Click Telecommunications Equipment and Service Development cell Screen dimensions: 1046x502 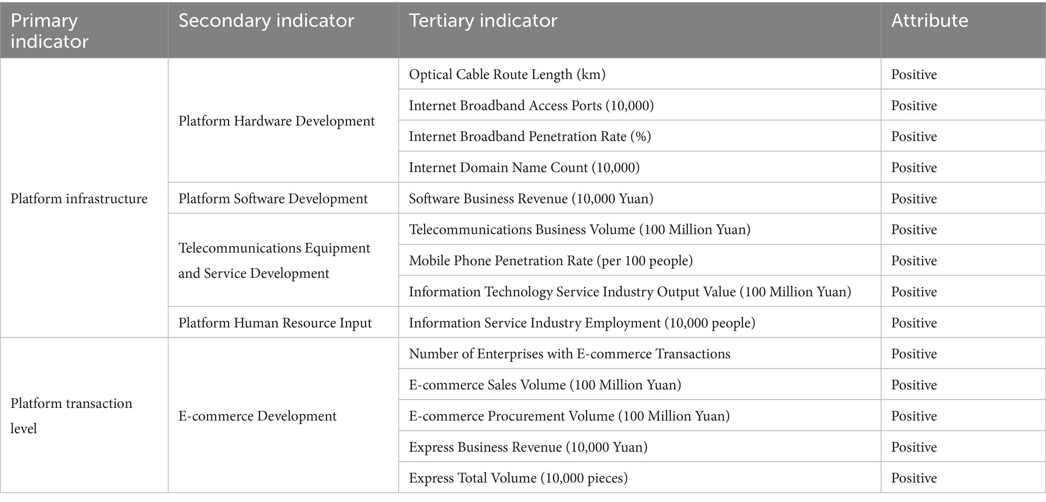[x=274, y=261]
